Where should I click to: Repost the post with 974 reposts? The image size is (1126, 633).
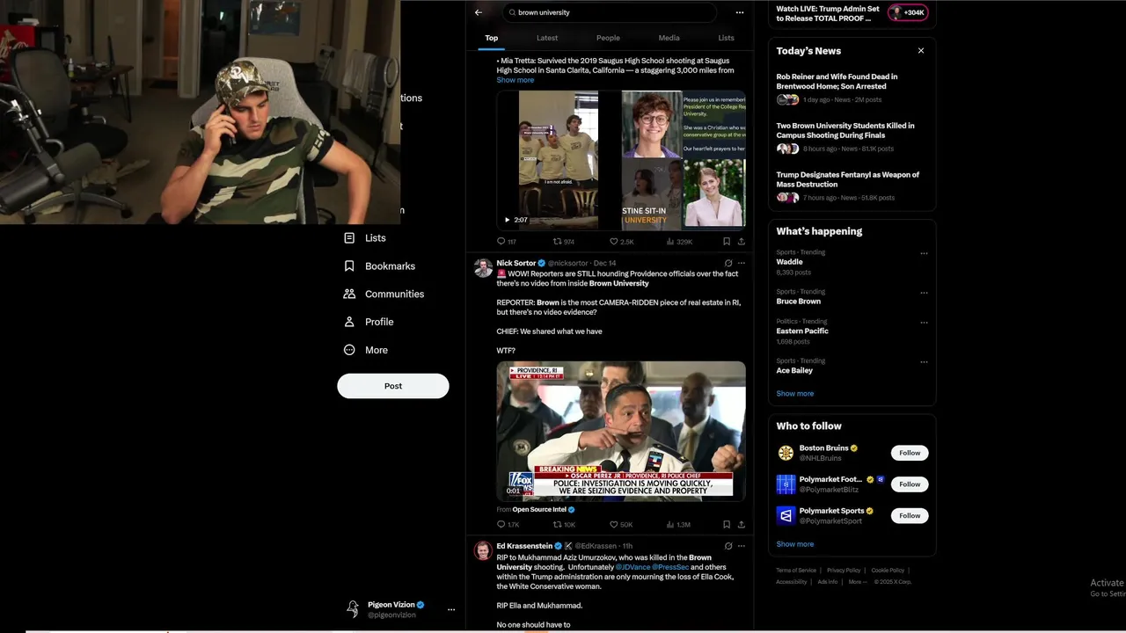[563, 242]
